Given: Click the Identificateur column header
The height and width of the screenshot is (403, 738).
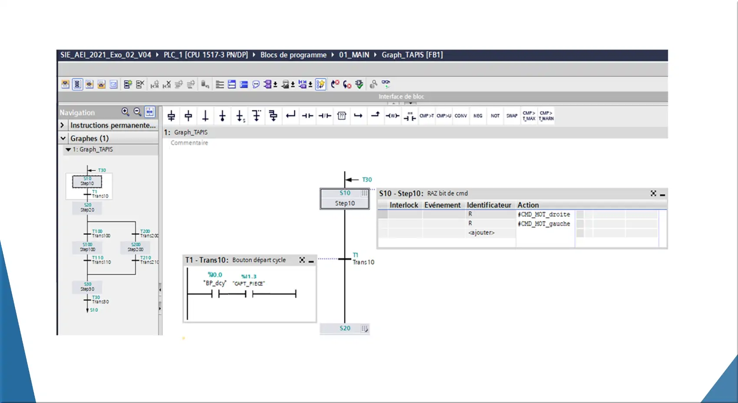Looking at the screenshot, I should tap(489, 205).
